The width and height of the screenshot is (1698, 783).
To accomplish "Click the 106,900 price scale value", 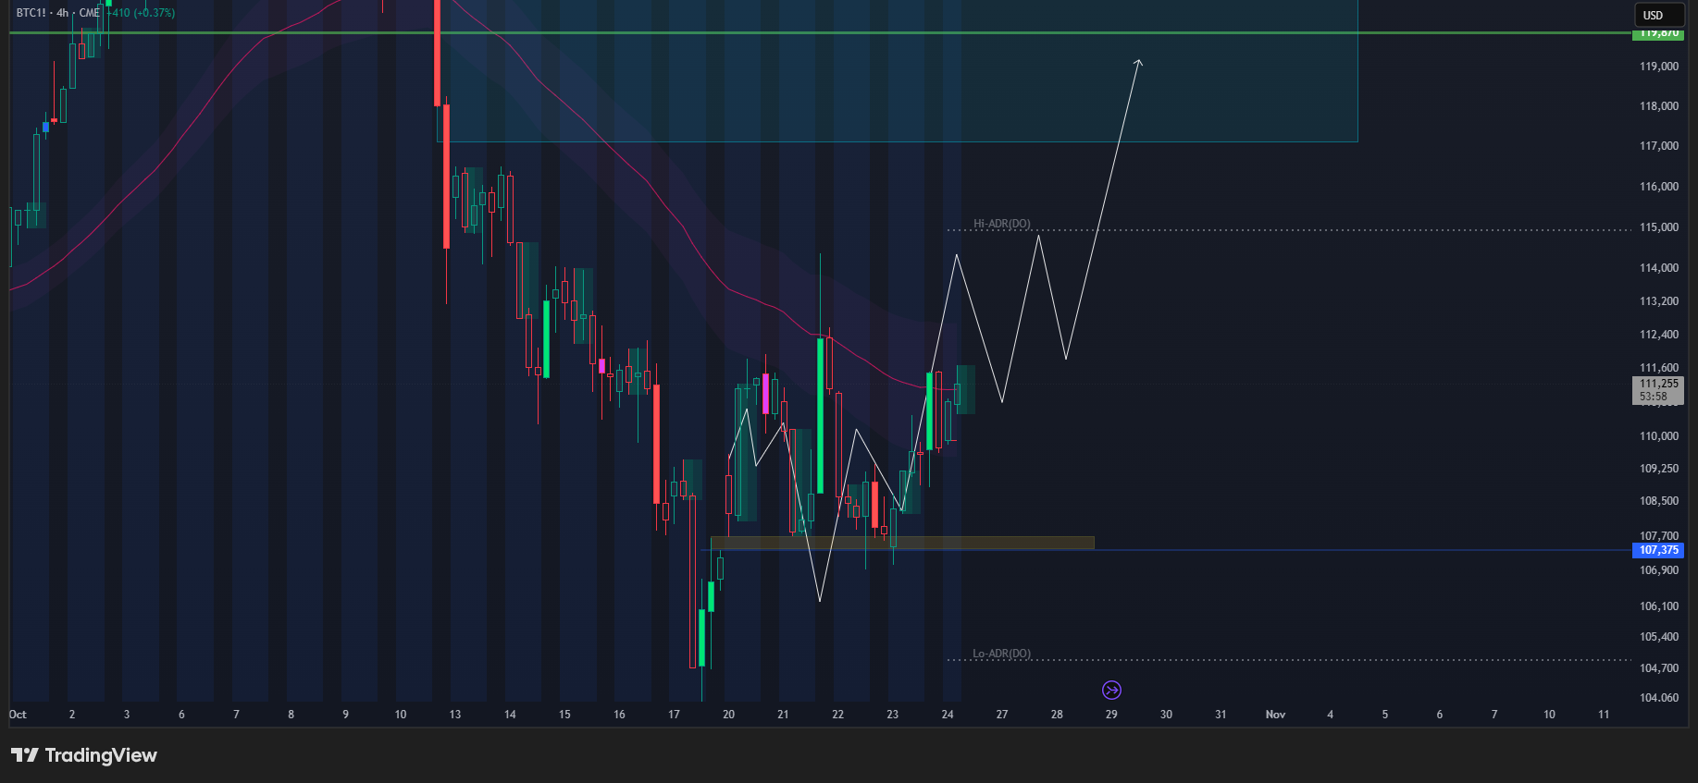I will coord(1659,570).
